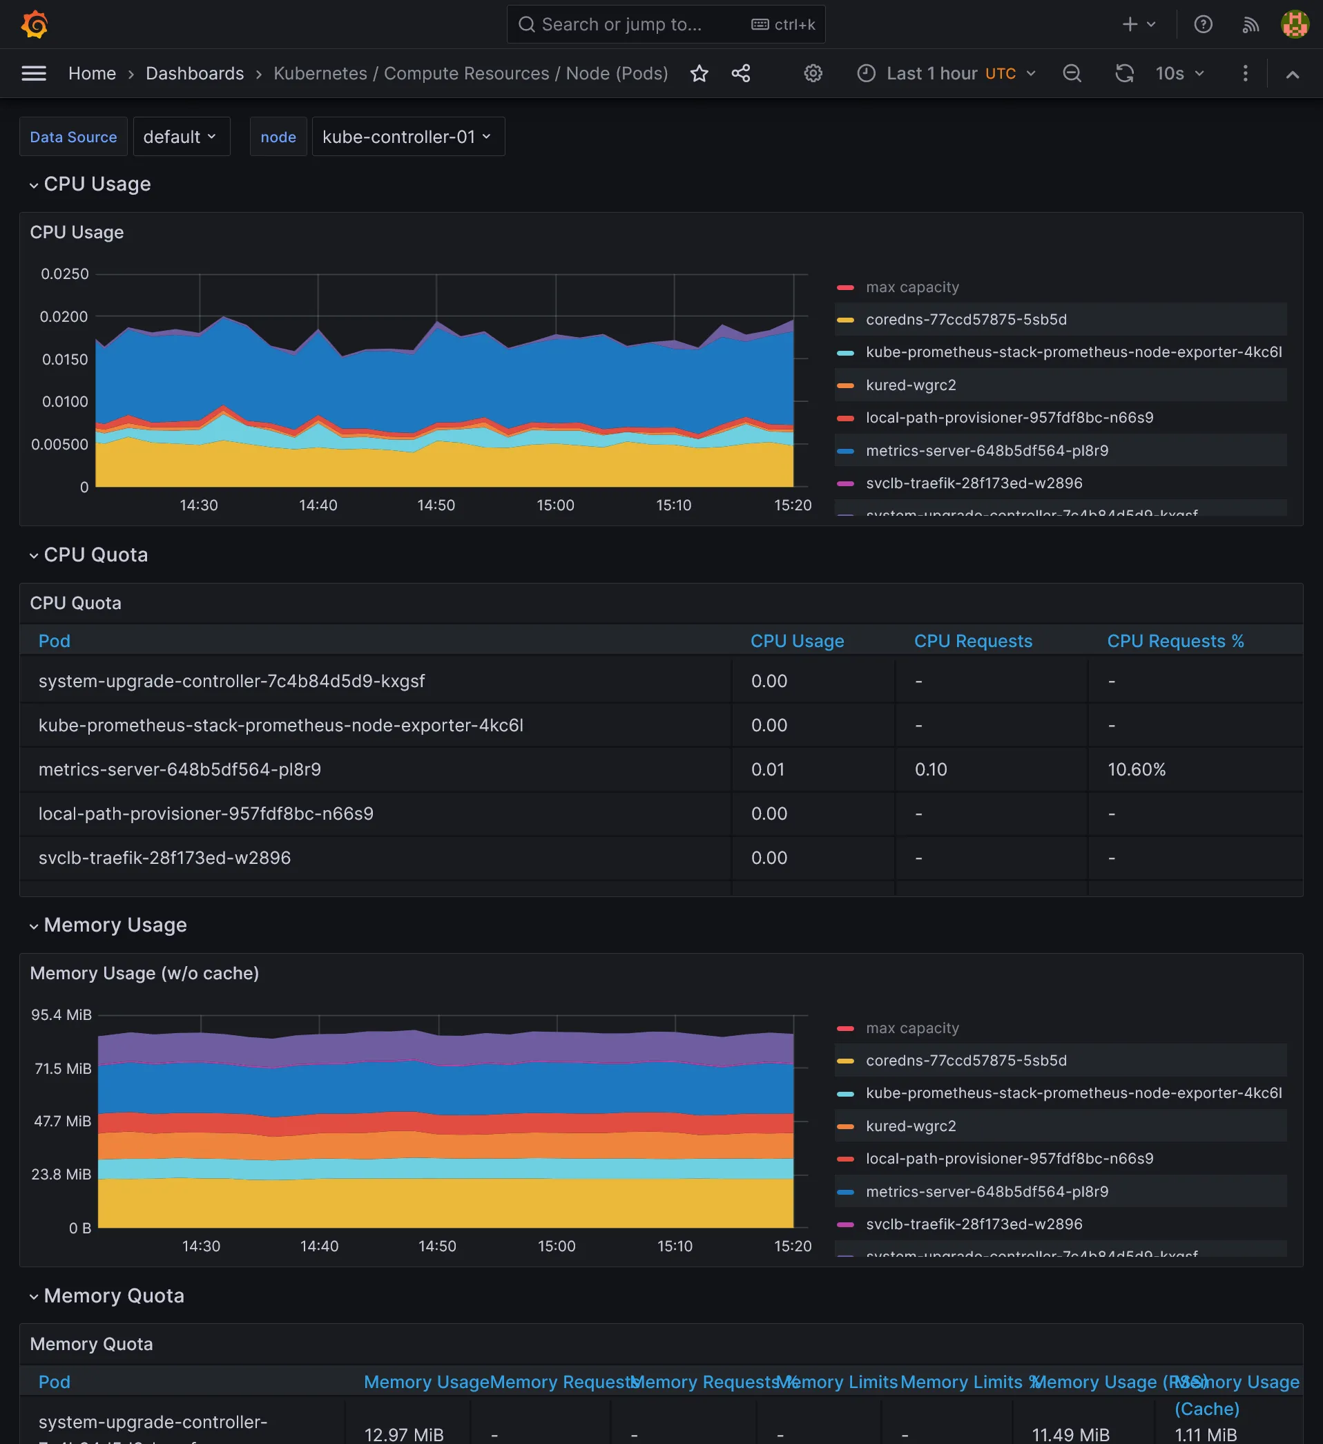Open dashboard settings gear

pyautogui.click(x=813, y=73)
